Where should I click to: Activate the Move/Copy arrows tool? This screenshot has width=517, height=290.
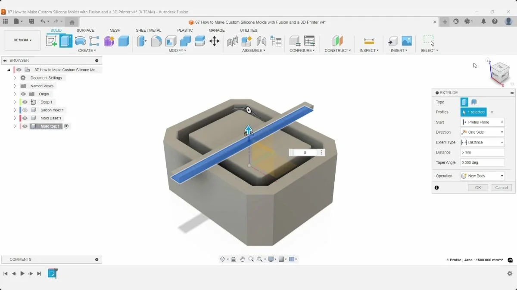click(x=214, y=41)
